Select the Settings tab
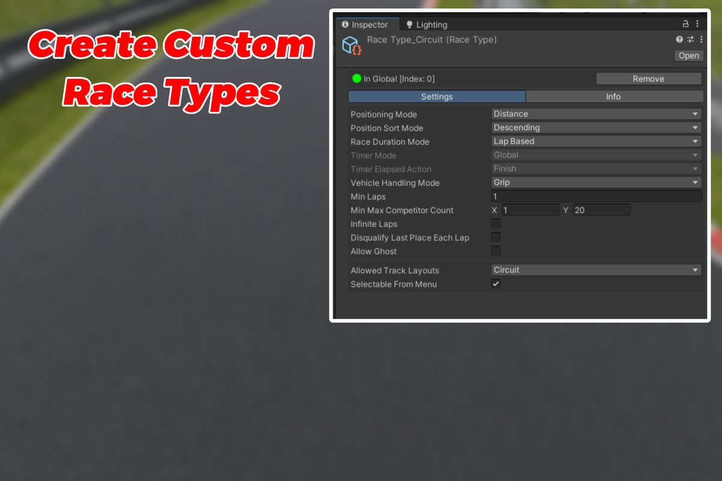This screenshot has width=722, height=481. pyautogui.click(x=437, y=97)
